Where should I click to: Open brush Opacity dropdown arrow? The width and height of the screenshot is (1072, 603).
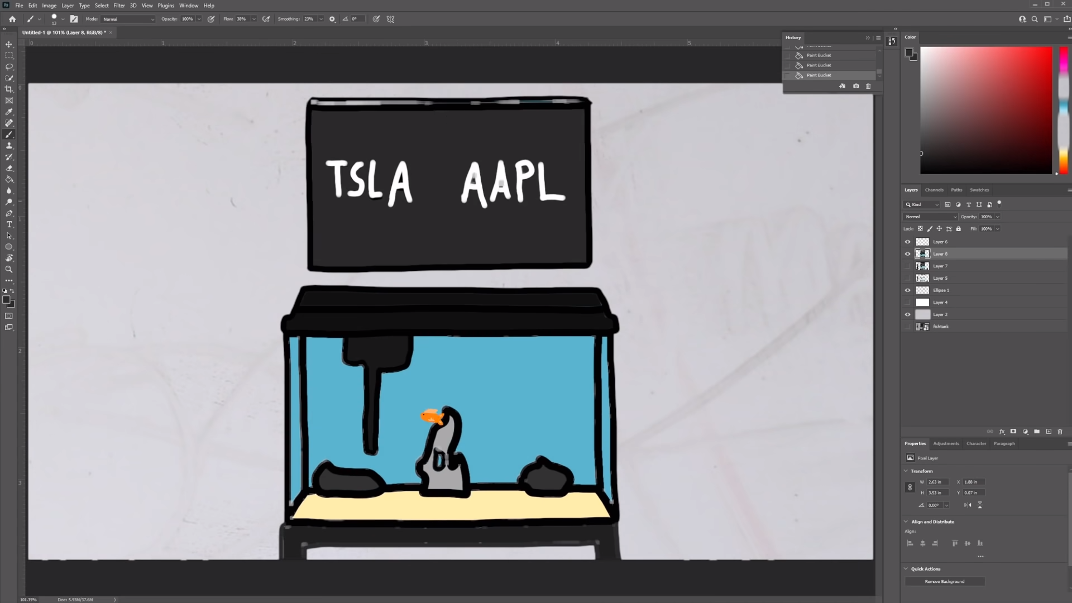pos(199,19)
